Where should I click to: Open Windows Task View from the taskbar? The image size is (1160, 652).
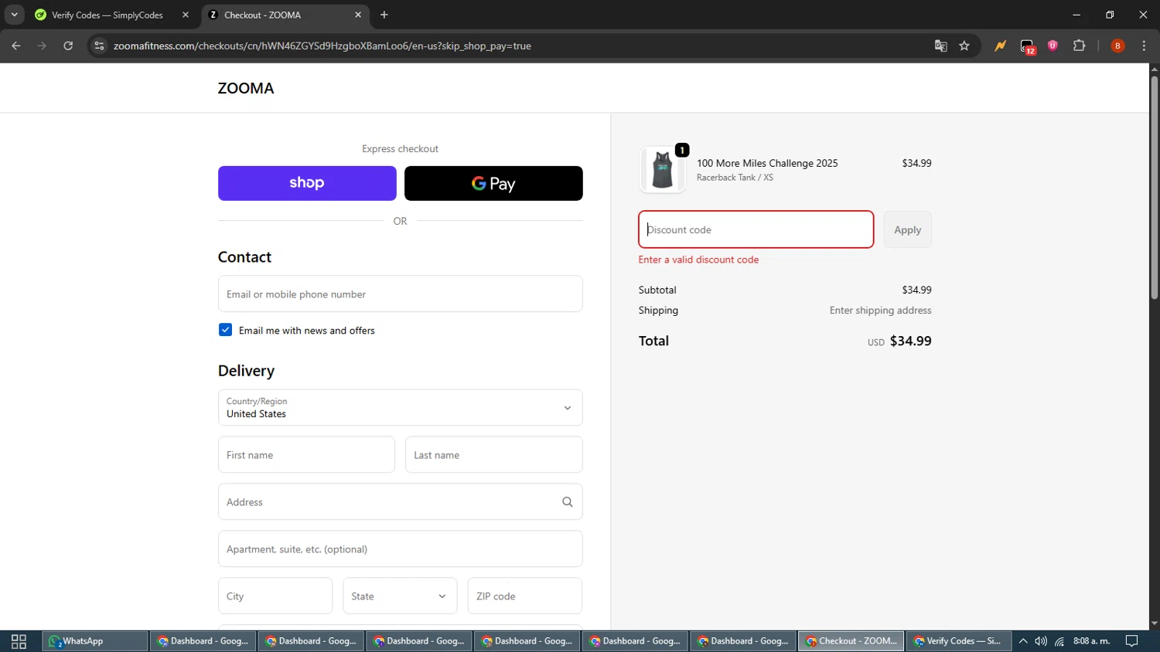(x=19, y=641)
